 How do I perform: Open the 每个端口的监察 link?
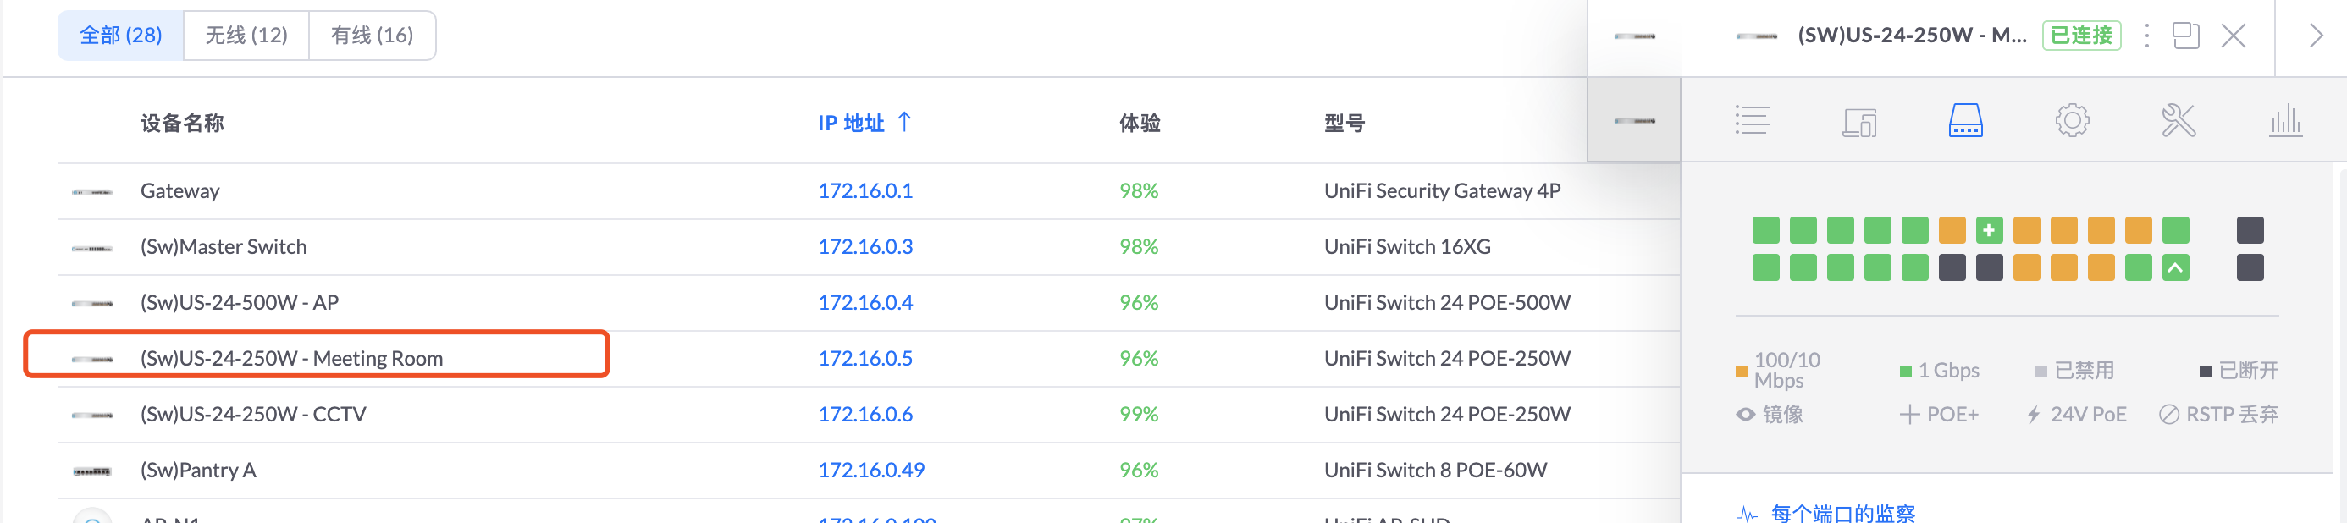[x=1842, y=513]
